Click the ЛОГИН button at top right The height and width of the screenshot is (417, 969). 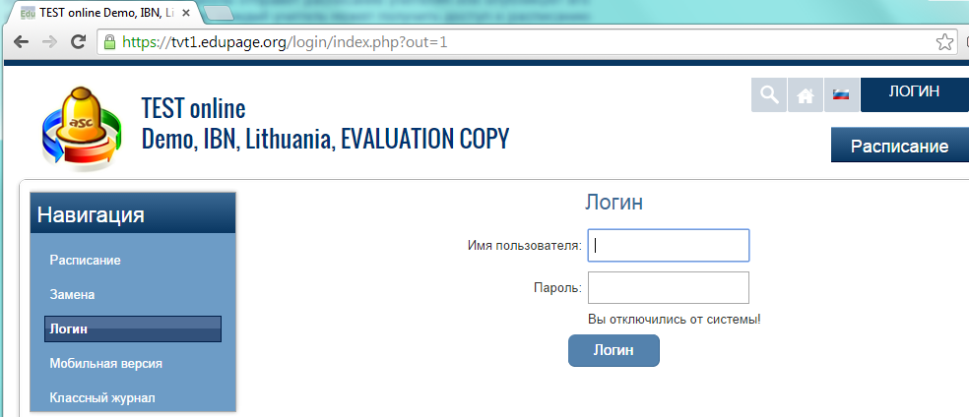[914, 92]
